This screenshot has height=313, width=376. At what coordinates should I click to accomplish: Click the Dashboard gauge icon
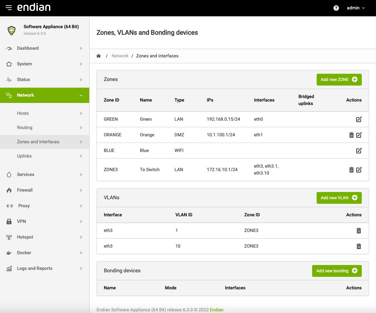[x=9, y=49]
